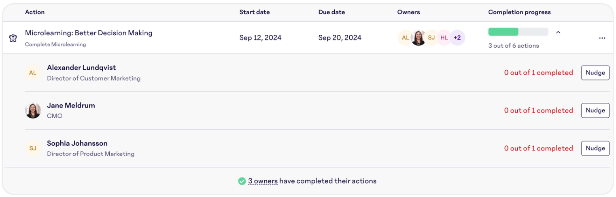This screenshot has width=616, height=197.
Task: Show the +2 additional owners badge
Action: [x=457, y=38]
